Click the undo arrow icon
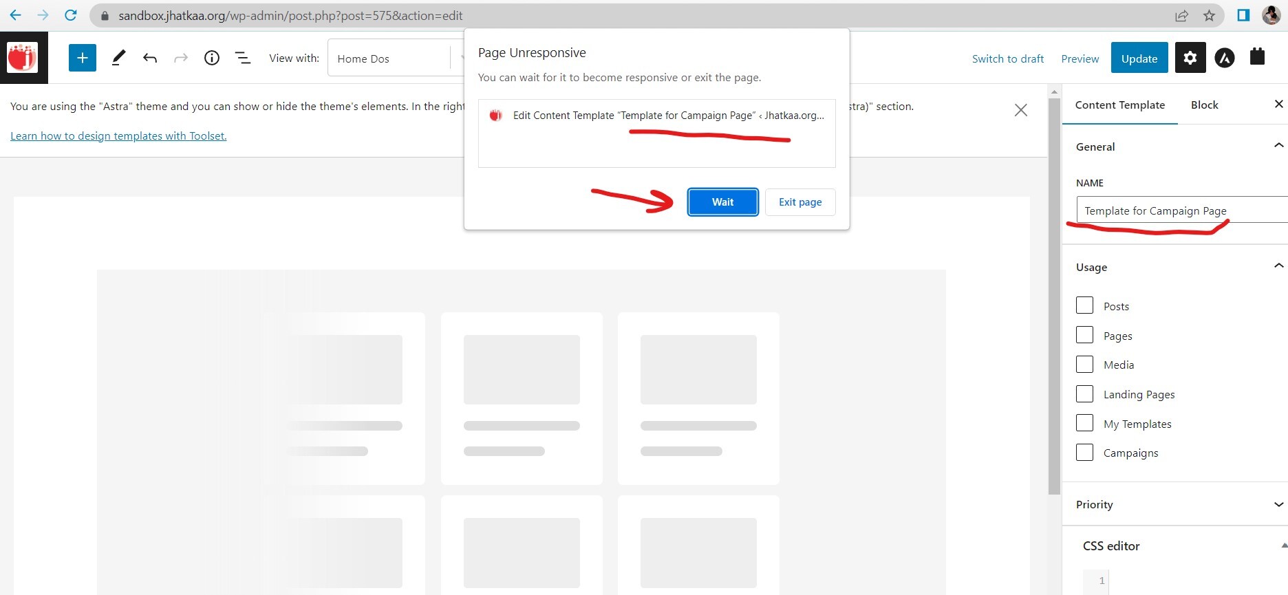1288x595 pixels. coord(150,58)
